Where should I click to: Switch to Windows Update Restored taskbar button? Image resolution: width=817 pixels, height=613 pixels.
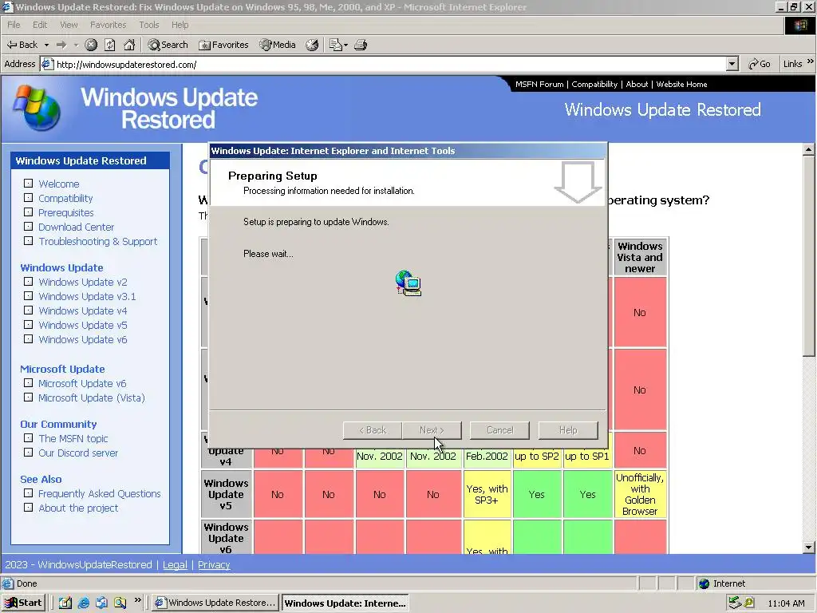coord(215,603)
